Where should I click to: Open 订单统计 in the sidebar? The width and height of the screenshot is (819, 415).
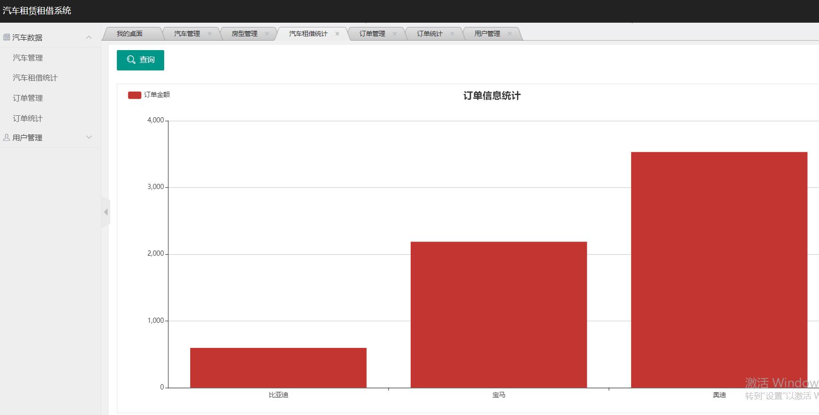click(28, 118)
